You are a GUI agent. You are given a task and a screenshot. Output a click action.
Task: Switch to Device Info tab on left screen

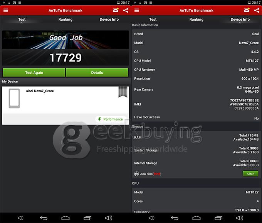pos(109,20)
